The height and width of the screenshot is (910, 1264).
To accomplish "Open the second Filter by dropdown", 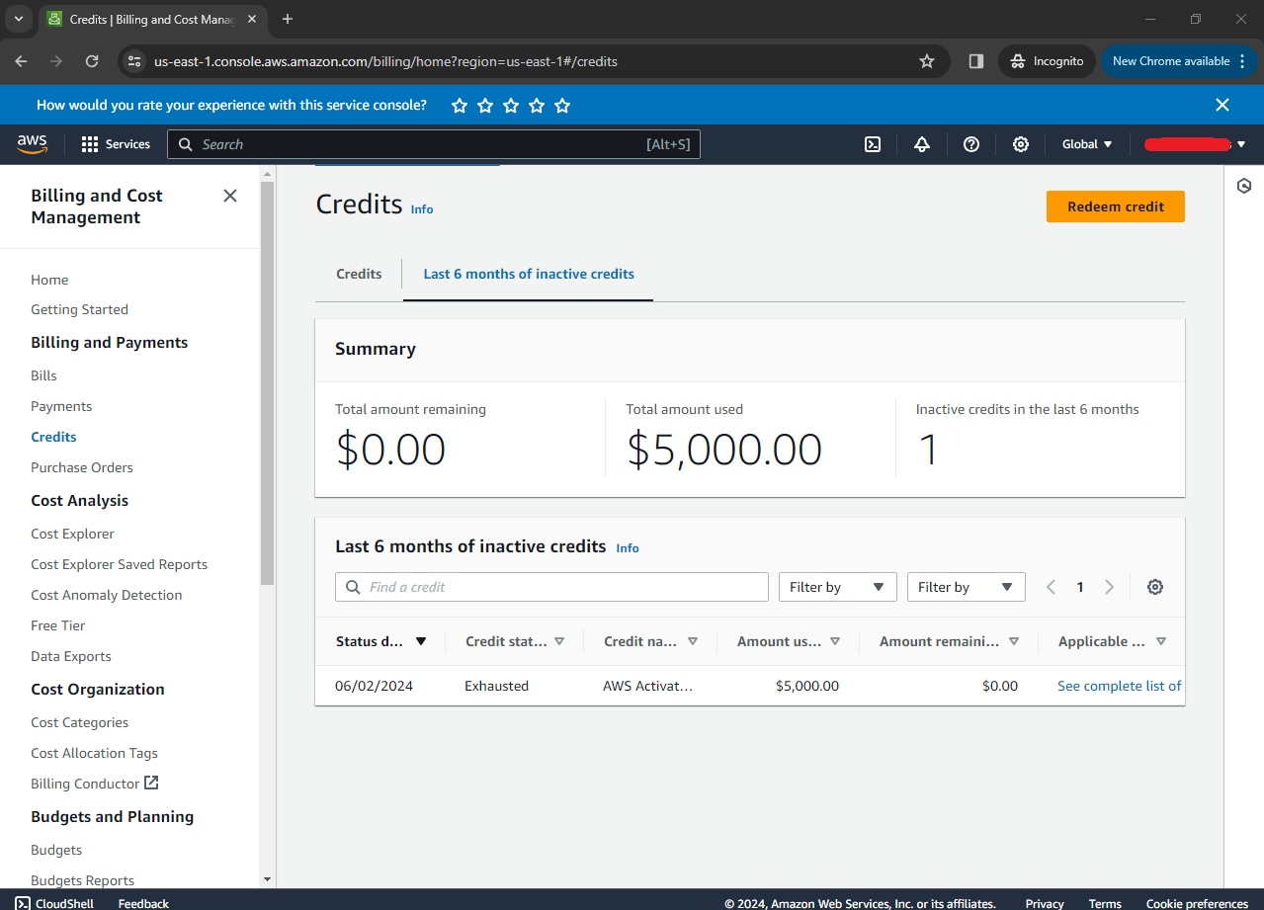I will pyautogui.click(x=966, y=587).
